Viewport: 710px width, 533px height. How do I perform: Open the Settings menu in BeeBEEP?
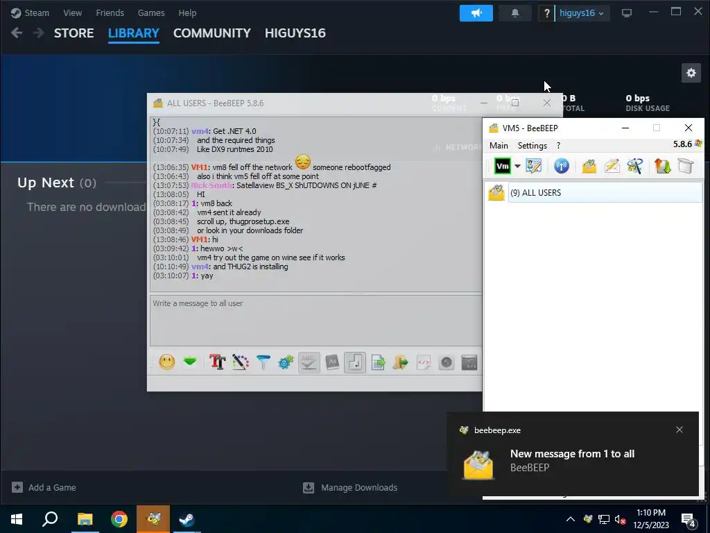tap(532, 146)
